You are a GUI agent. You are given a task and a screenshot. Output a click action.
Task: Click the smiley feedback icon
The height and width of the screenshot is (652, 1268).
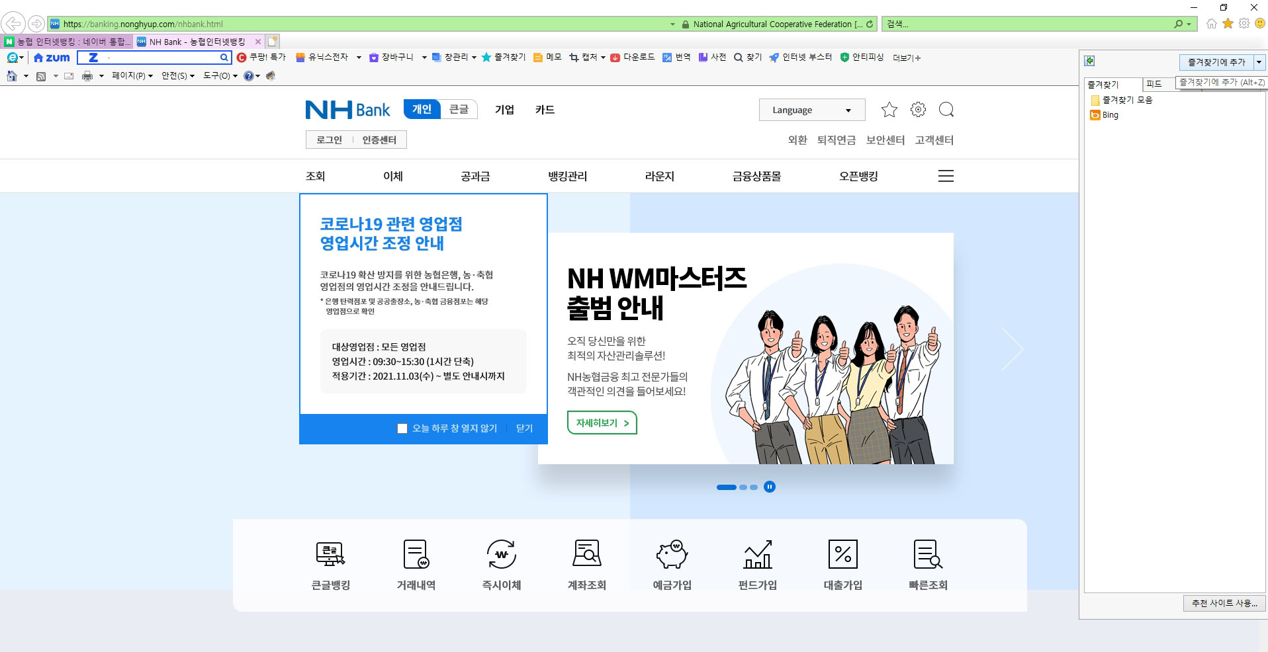click(x=1260, y=23)
